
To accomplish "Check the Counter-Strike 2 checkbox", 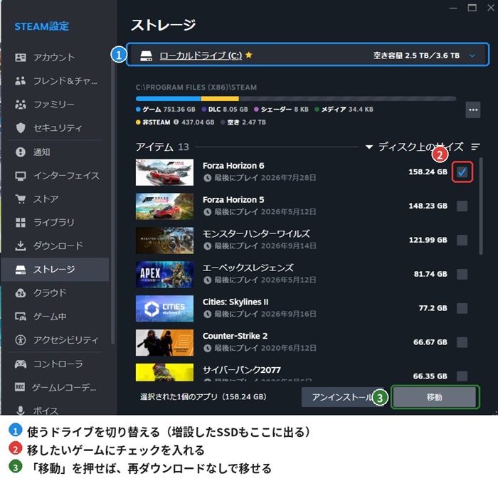I will pos(462,342).
